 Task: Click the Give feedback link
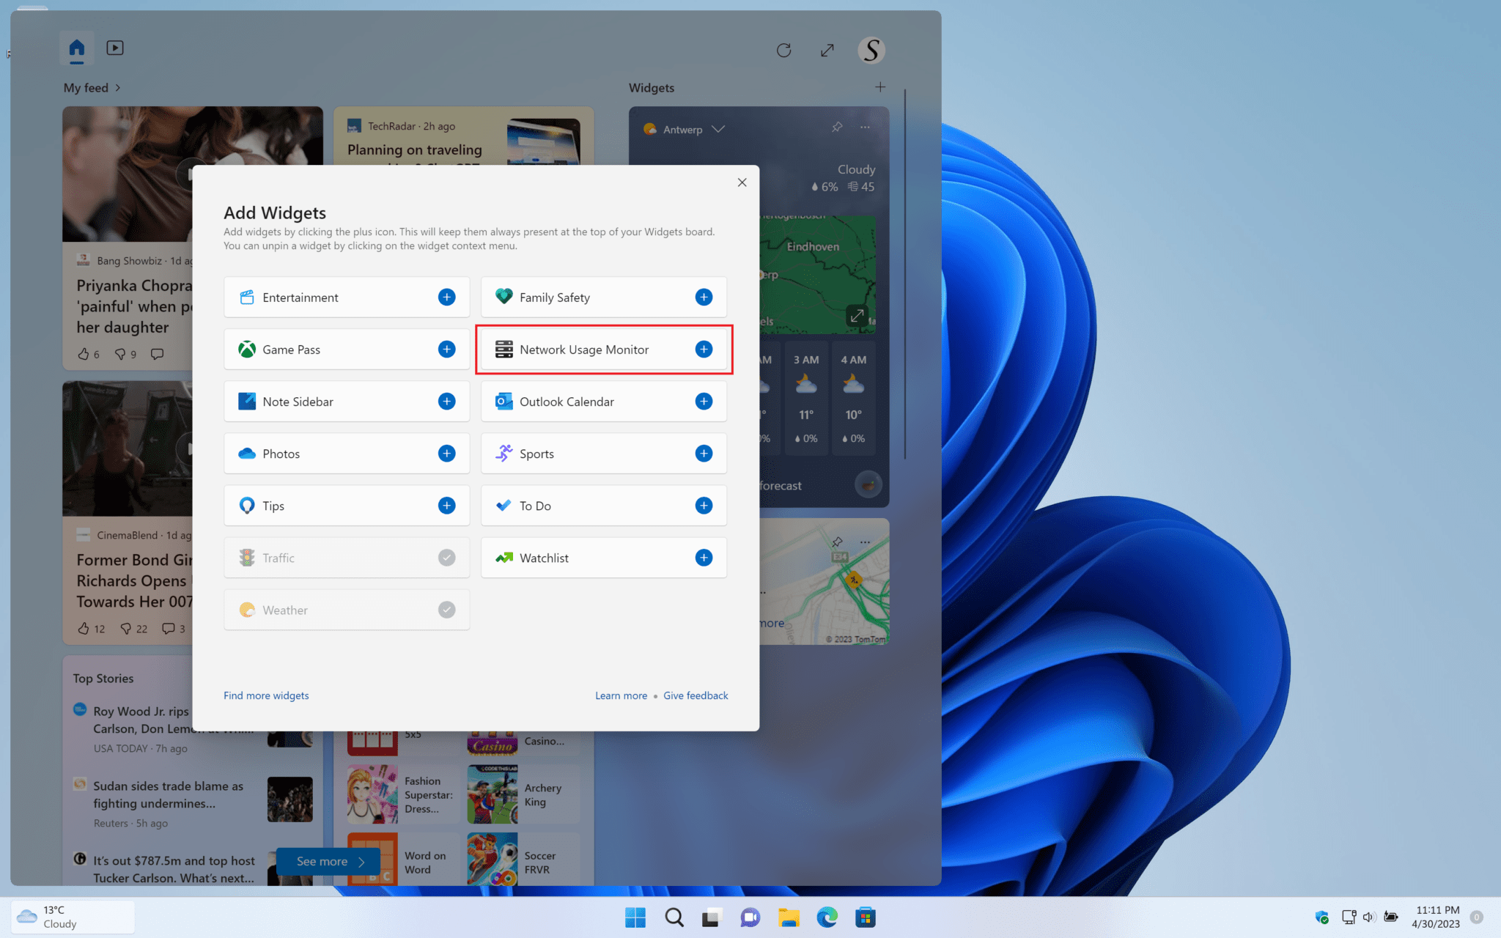click(696, 695)
